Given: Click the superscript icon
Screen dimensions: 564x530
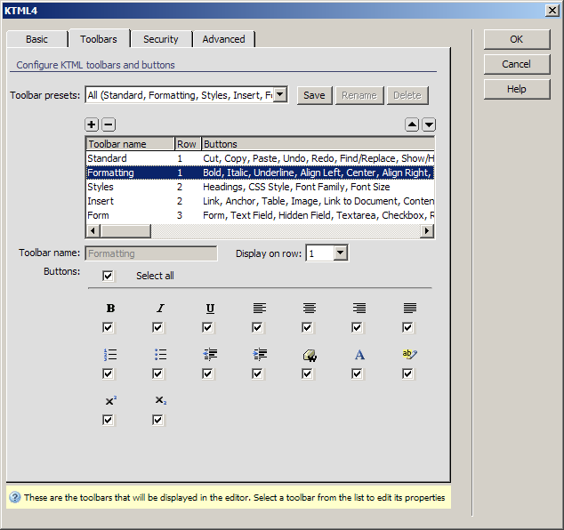Looking at the screenshot, I should [x=111, y=400].
